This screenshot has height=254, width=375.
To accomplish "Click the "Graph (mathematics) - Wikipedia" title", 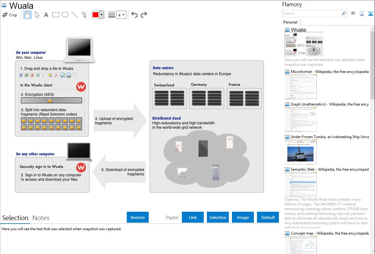I will click(330, 104).
